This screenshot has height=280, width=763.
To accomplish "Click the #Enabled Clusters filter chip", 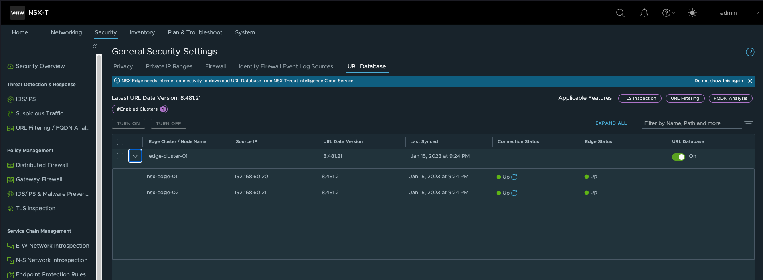I will tap(140, 109).
